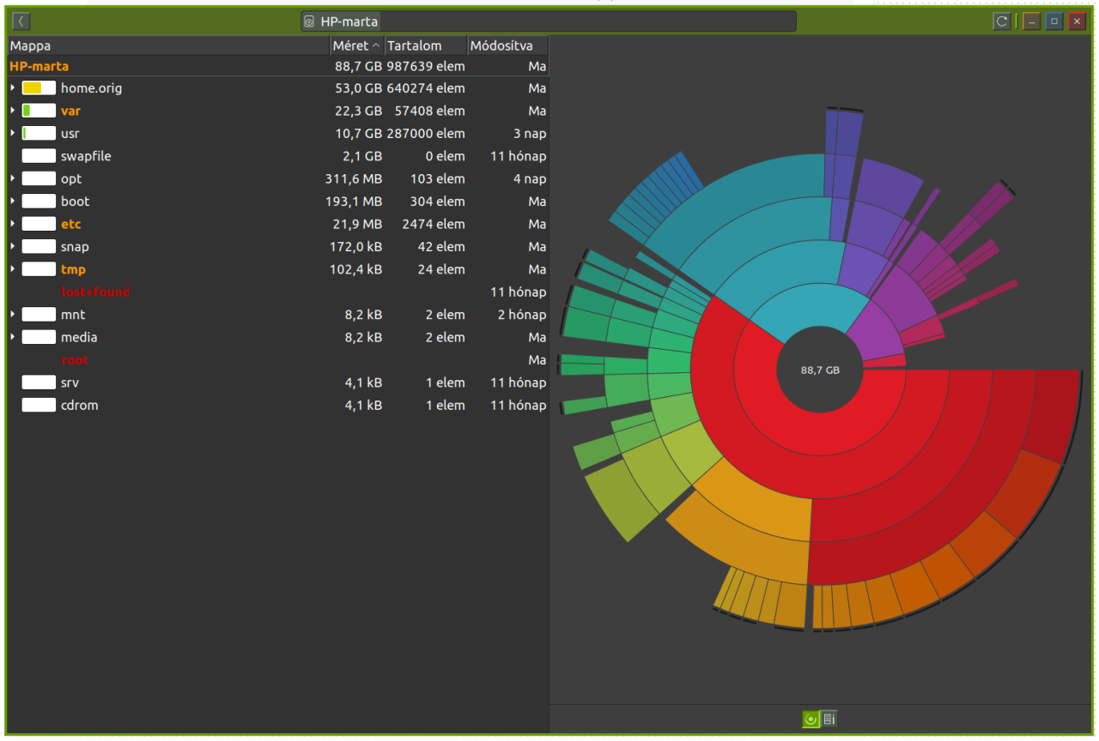Click the 10,7 GB size value
This screenshot has width=1099, height=741.
click(358, 134)
